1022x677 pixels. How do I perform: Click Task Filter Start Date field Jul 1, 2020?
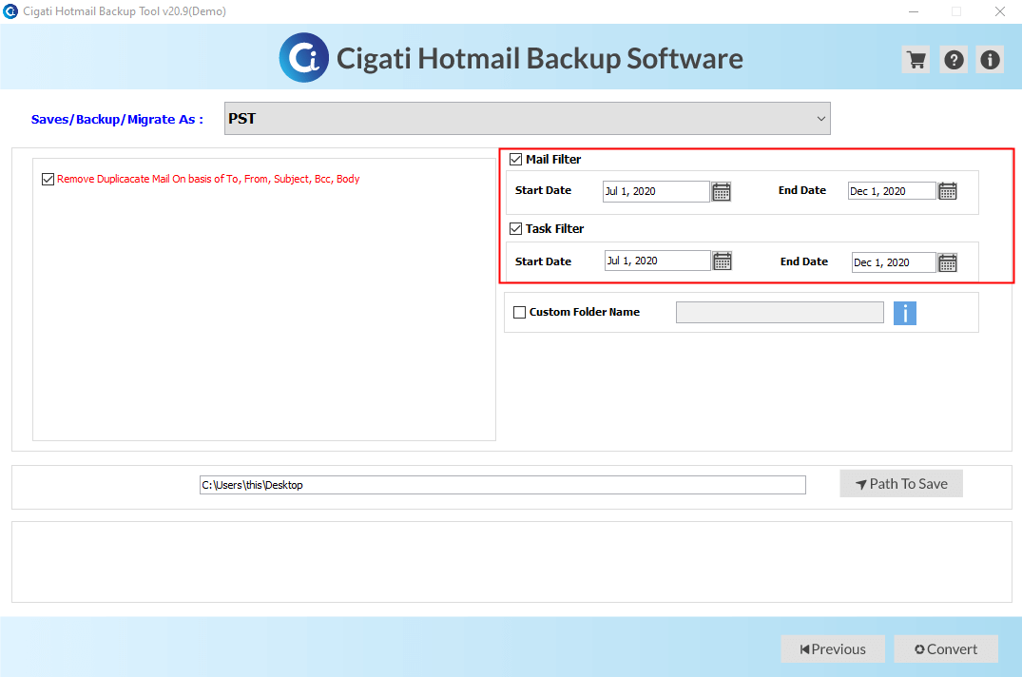click(x=657, y=261)
